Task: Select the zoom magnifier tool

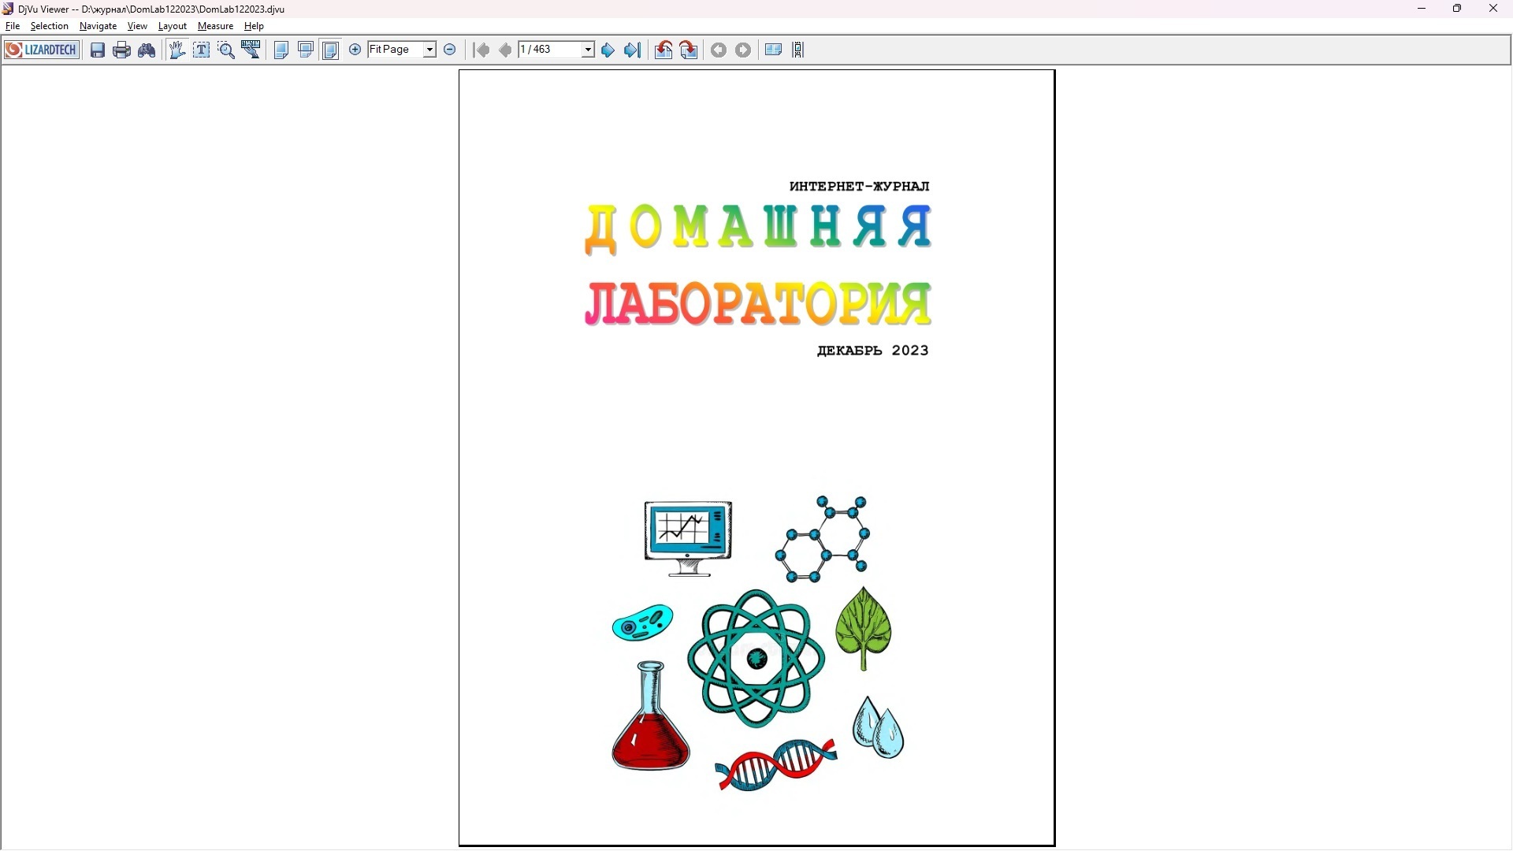Action: click(x=226, y=50)
